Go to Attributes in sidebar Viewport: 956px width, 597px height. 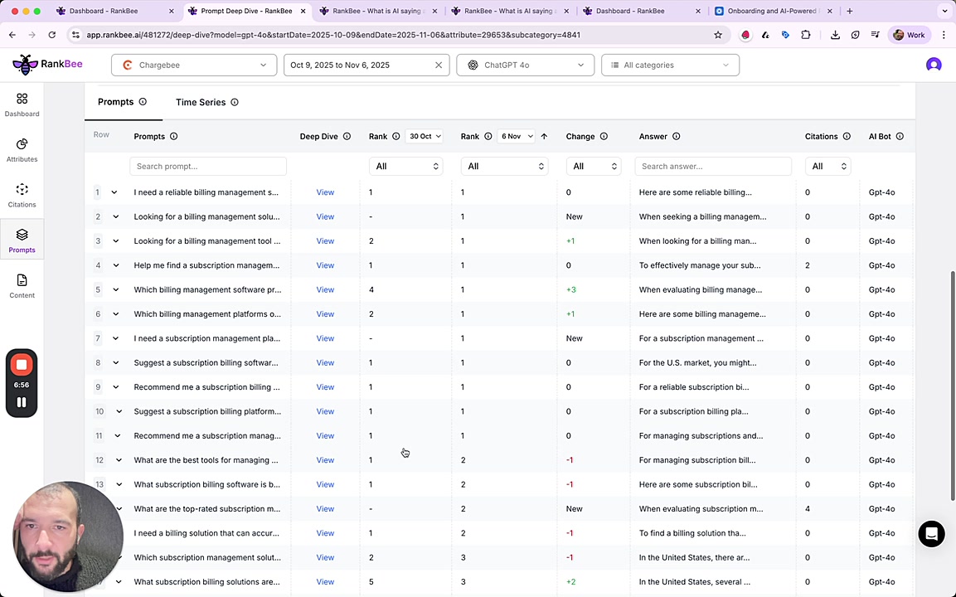coord(22,150)
